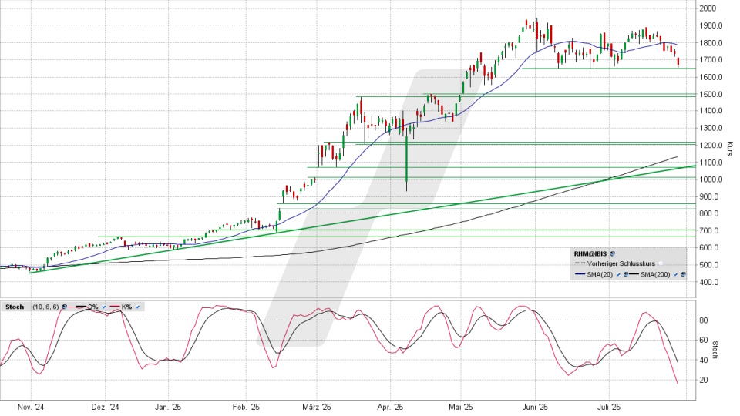Click the 1600.0 price axis label
Image resolution: width=740 pixels, height=416 pixels.
pyautogui.click(x=711, y=77)
